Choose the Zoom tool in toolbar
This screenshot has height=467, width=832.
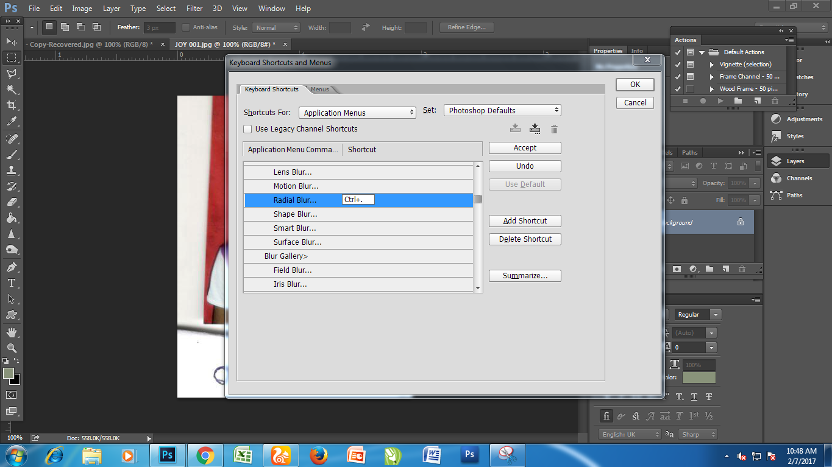coord(12,348)
